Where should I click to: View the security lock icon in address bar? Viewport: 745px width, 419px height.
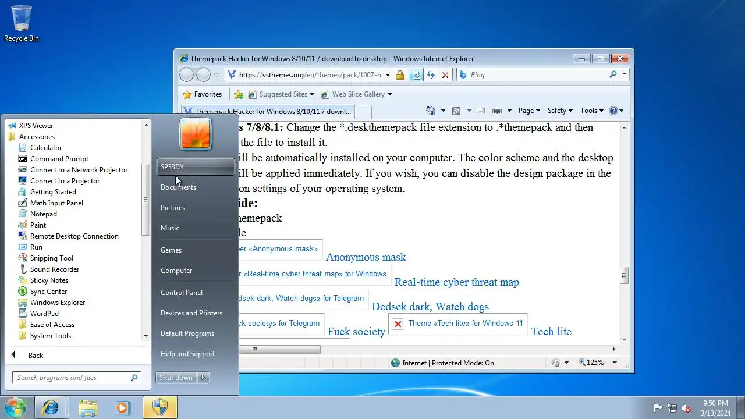(x=400, y=75)
